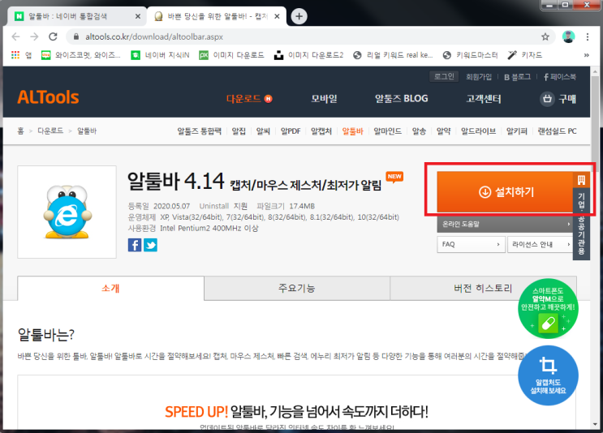
Task: Open the 페이스북 link in the header
Action: [x=560, y=77]
